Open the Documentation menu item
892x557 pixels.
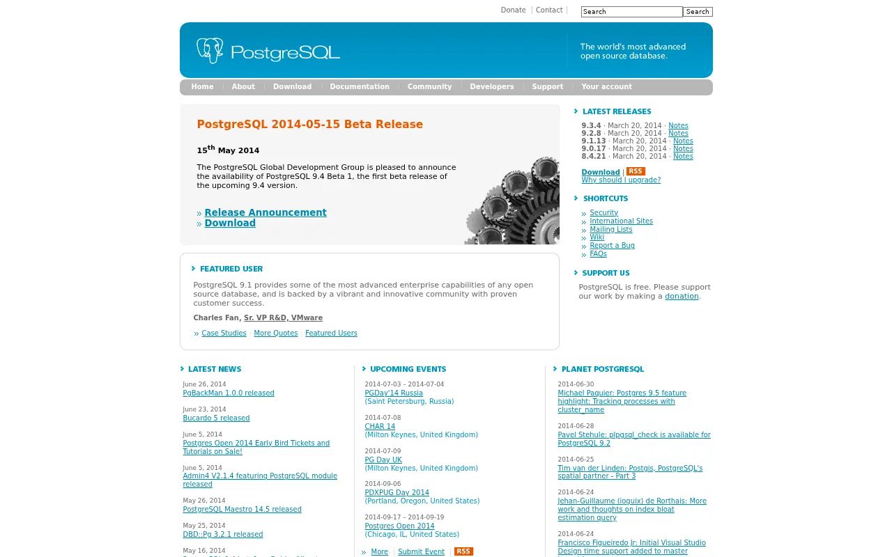[360, 87]
